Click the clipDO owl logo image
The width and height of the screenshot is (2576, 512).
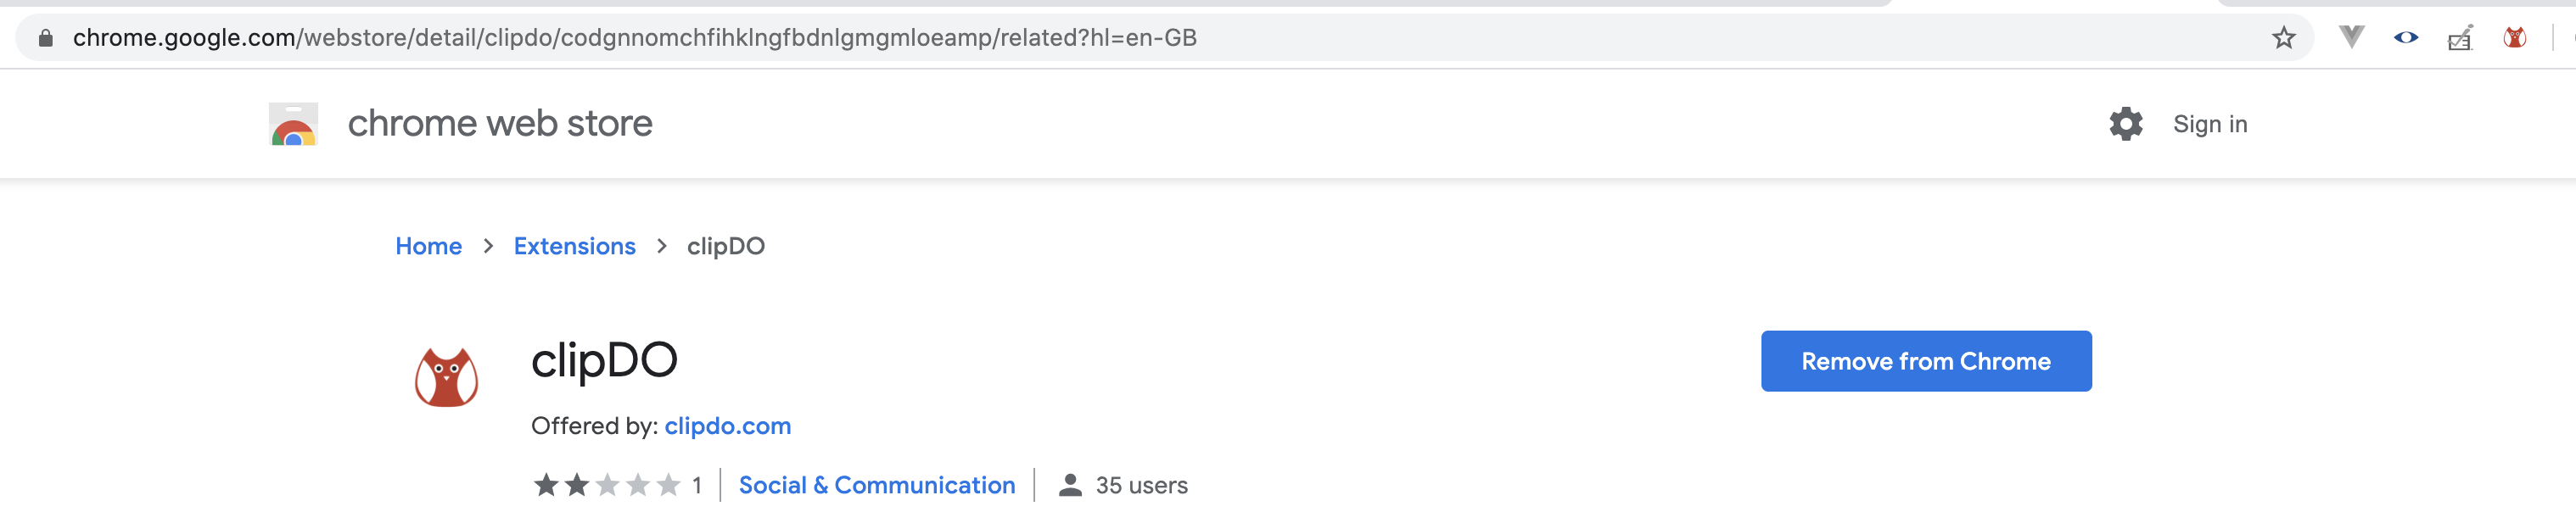pos(446,377)
